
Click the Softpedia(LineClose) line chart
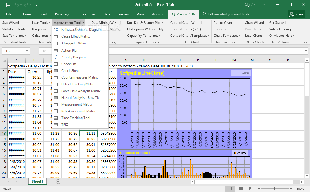tap(184, 109)
